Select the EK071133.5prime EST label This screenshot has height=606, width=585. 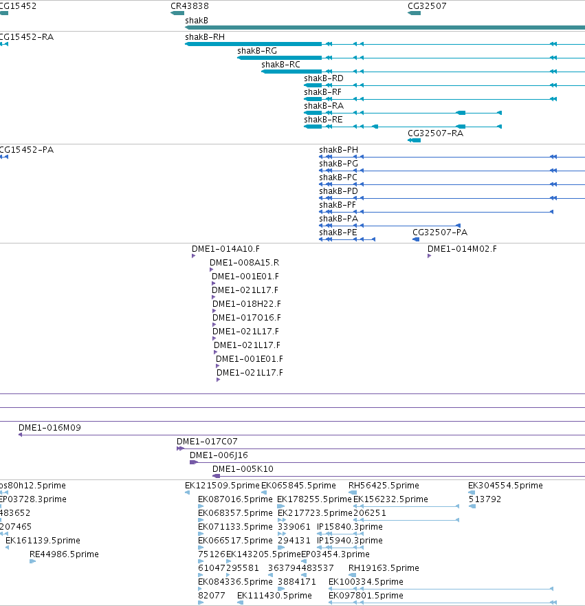pyautogui.click(x=236, y=527)
